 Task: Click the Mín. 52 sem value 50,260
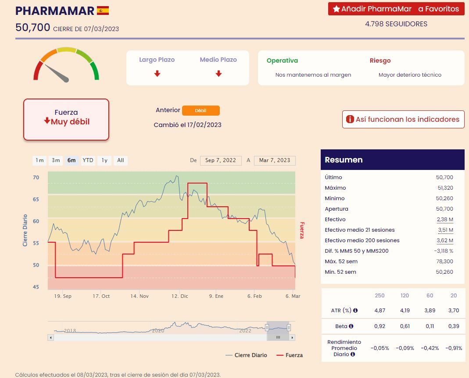tap(444, 272)
